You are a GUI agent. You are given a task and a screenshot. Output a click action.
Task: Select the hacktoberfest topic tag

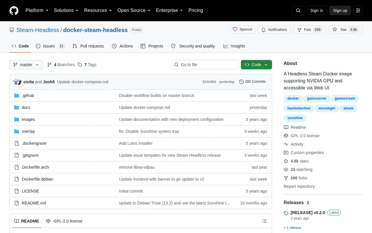coord(299,108)
